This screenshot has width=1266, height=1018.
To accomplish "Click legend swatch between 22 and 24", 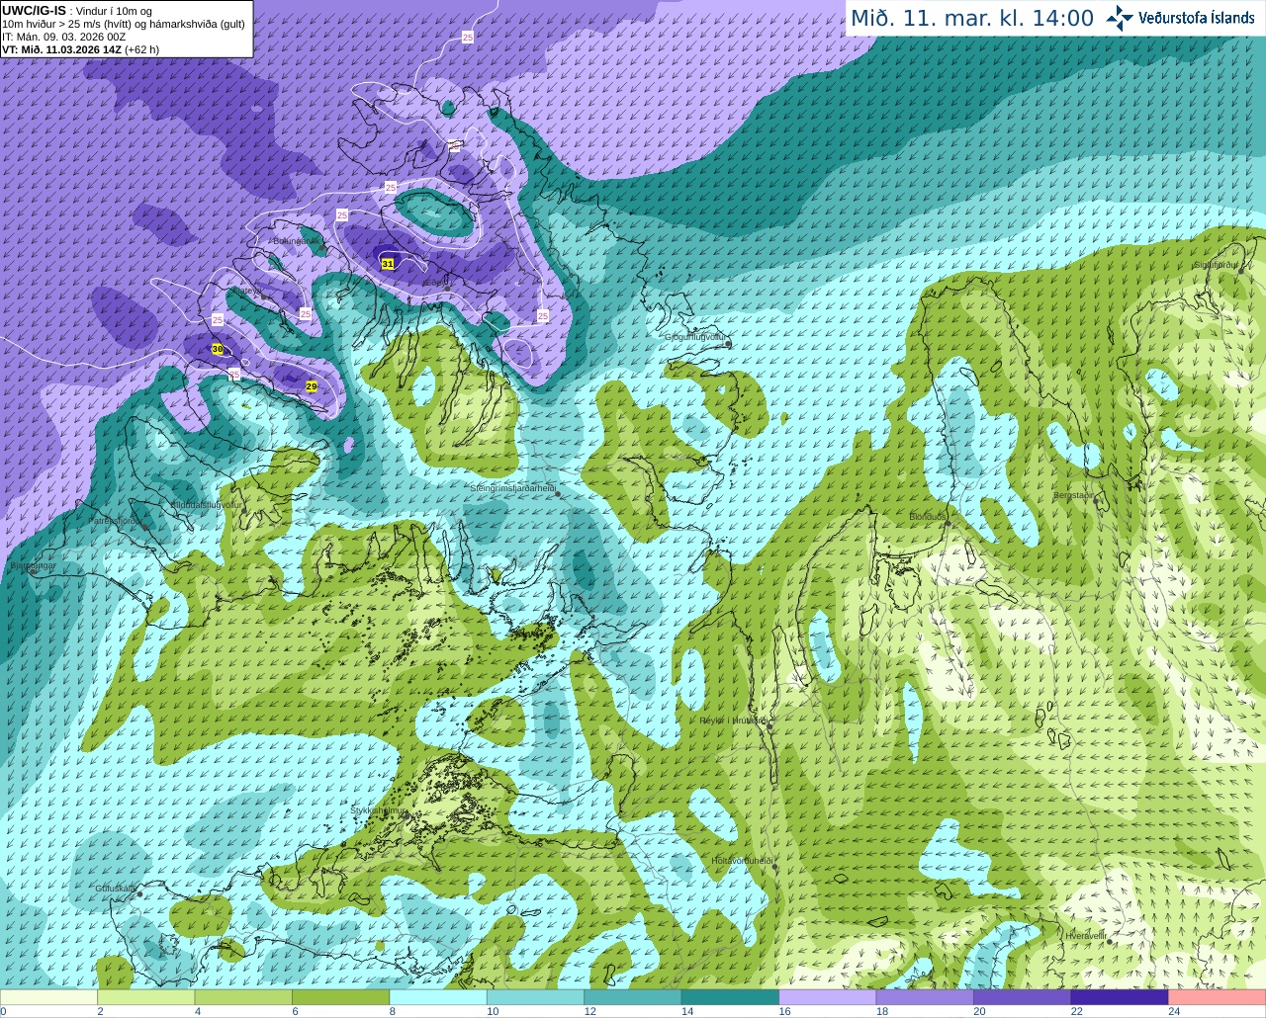I will pyautogui.click(x=1120, y=997).
